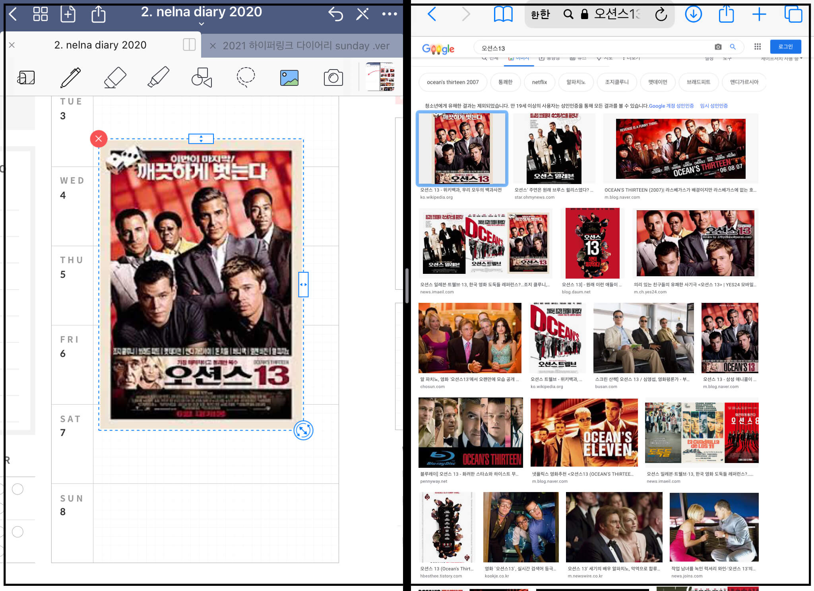Select the Pen tool
The width and height of the screenshot is (814, 591).
pyautogui.click(x=71, y=78)
